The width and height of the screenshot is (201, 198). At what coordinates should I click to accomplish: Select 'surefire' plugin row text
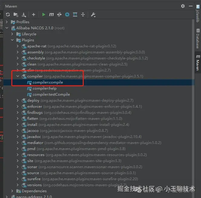click(x=83, y=179)
